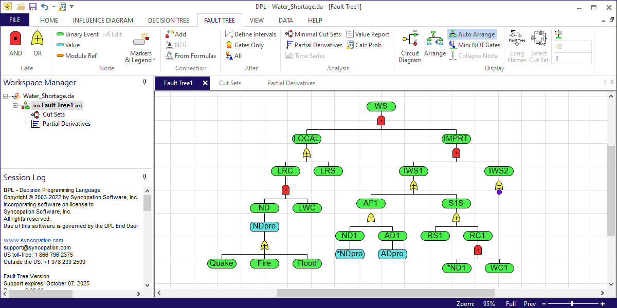Open the Value Report
Viewport: 617px width, 308px height.
point(368,34)
